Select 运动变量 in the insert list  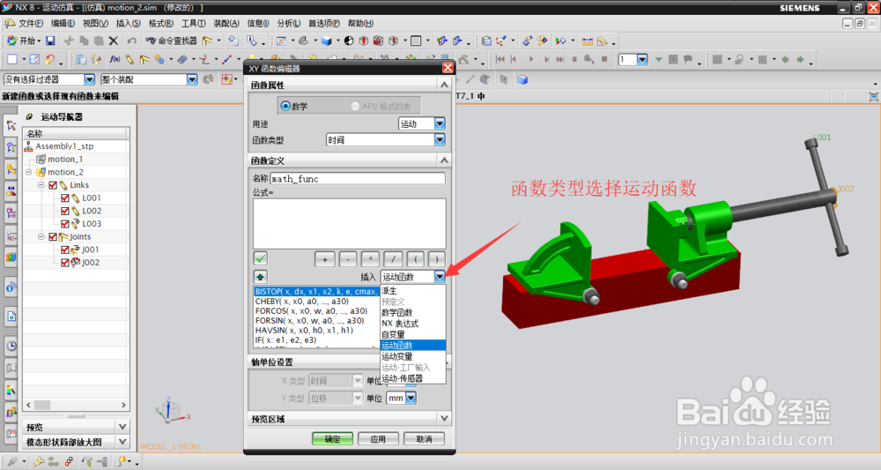coord(413,356)
